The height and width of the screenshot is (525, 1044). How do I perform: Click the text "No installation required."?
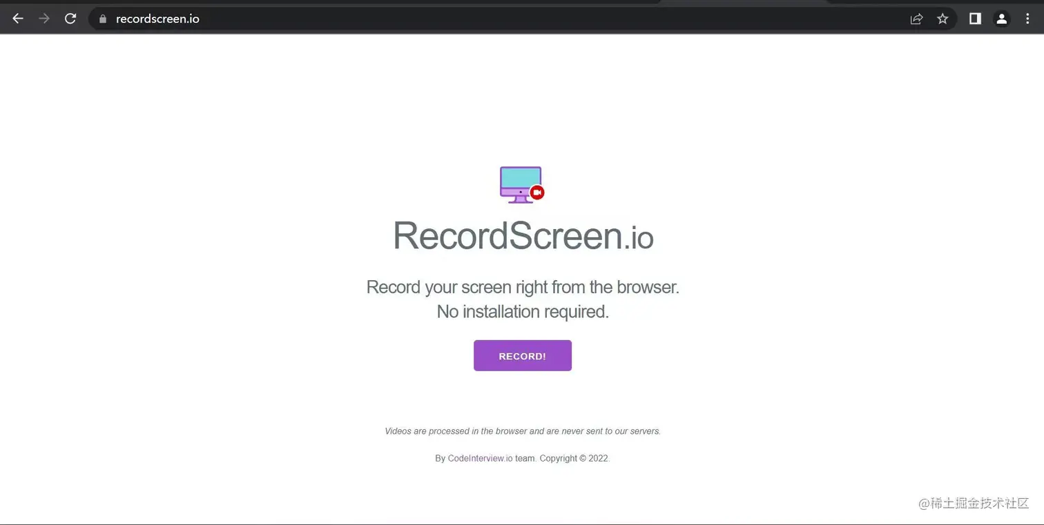coord(523,312)
